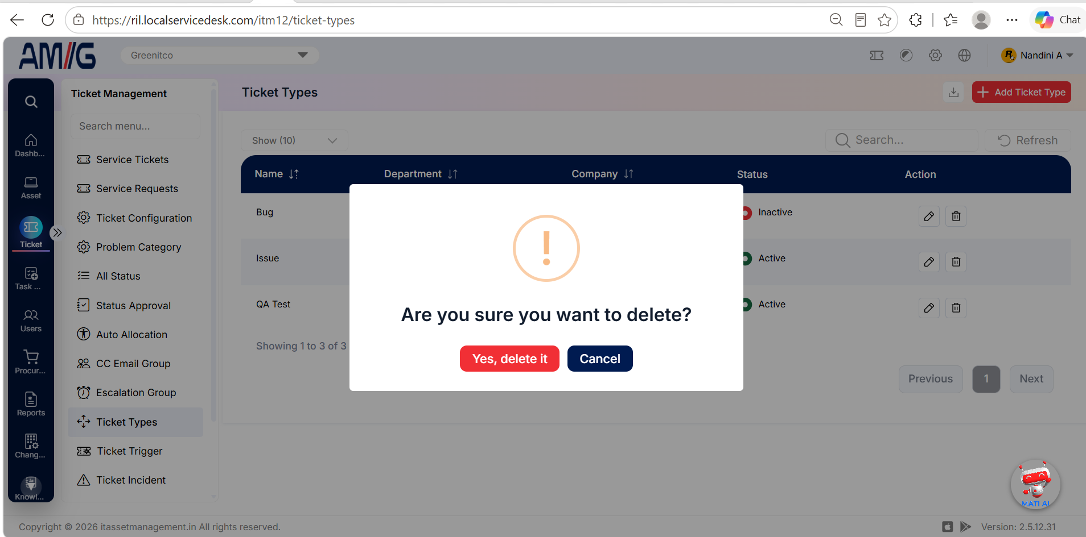Open the Asset sidebar icon

click(31, 188)
